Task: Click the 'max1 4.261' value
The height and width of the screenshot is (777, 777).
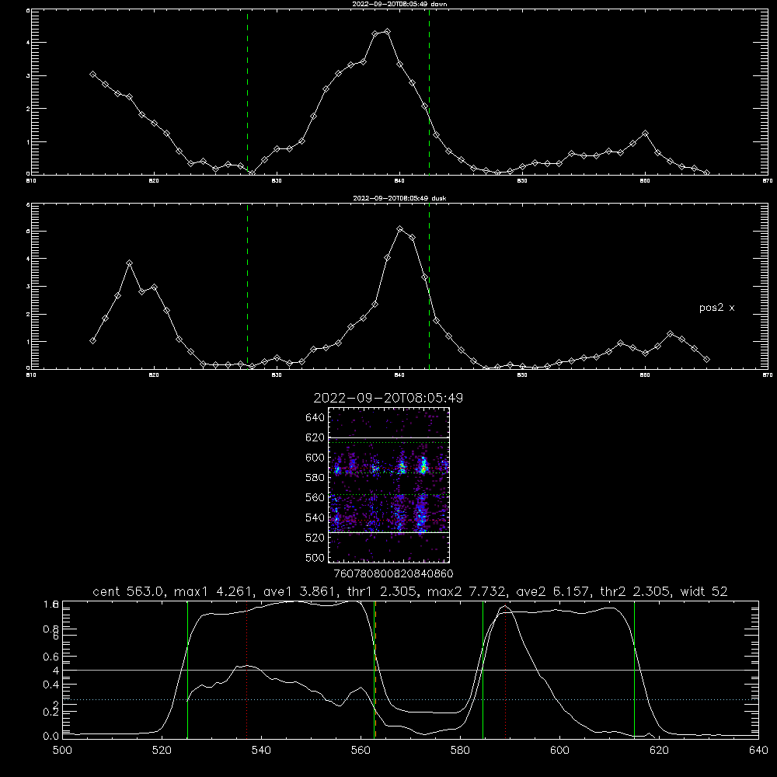Action: click(x=214, y=591)
